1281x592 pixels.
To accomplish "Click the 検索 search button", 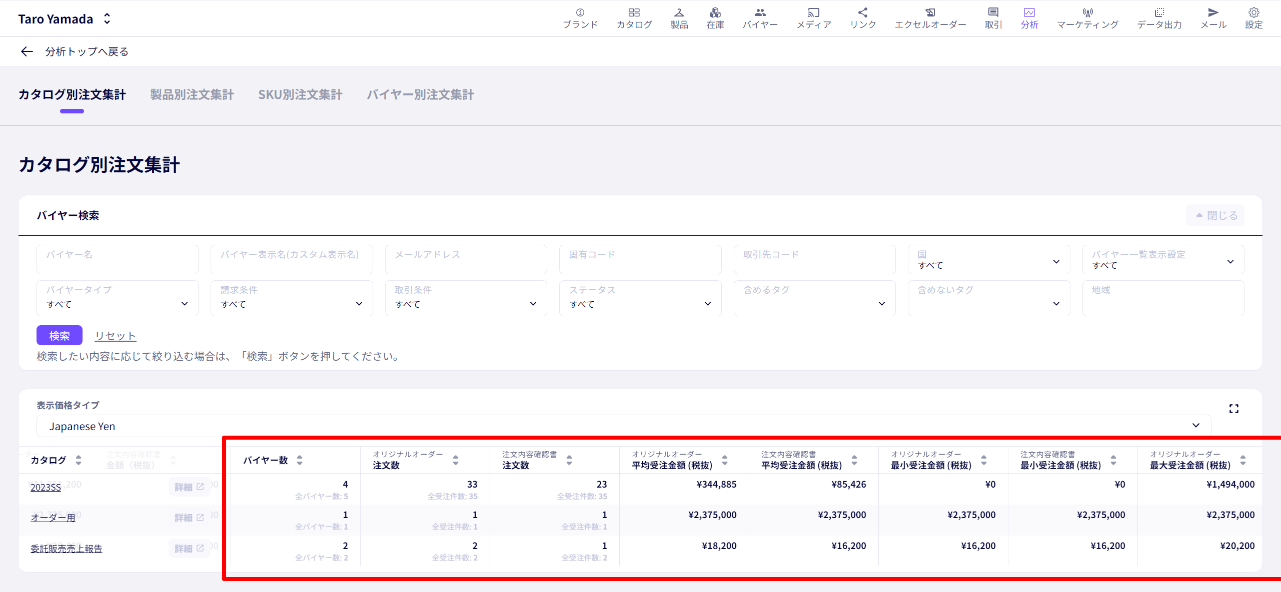I will point(60,335).
